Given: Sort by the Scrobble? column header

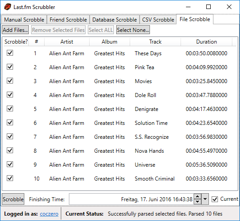Looking at the screenshot, I should pos(16,42).
